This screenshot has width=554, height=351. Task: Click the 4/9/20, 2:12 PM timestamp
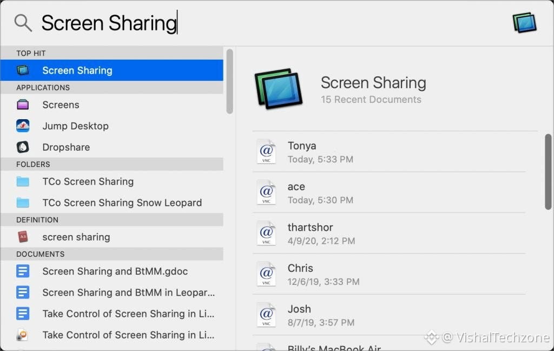pos(321,241)
